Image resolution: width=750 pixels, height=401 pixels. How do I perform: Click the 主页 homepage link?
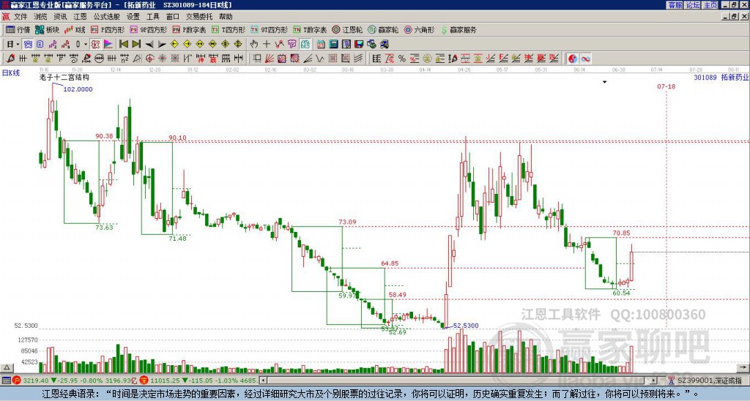[x=710, y=5]
